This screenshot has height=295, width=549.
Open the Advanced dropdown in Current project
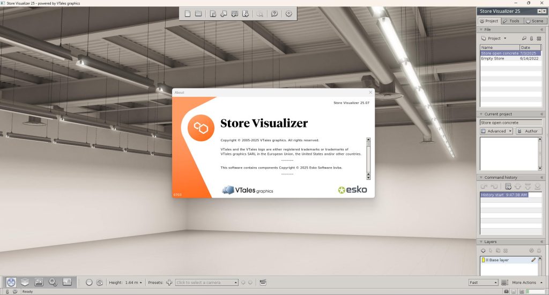tap(496, 131)
